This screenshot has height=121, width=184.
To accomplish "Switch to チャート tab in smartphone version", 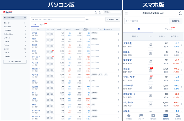I will tap(169, 29).
